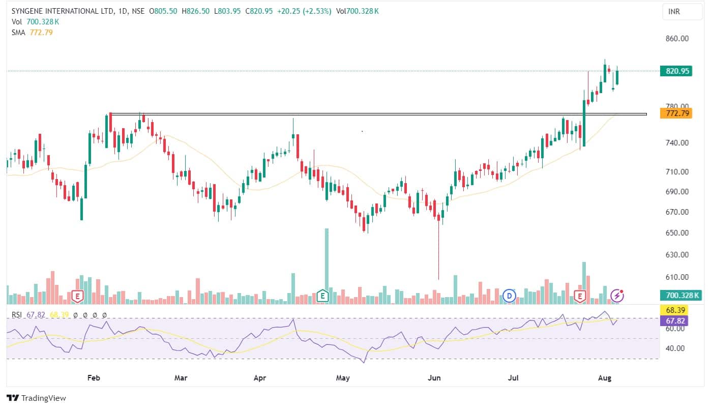Click the 690.00 price axis label

point(677,191)
